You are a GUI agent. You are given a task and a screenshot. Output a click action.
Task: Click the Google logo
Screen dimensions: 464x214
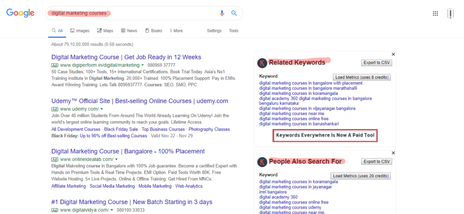[20, 13]
